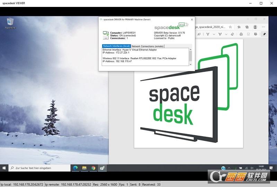Image resolution: width=277 pixels, height=187 pixels.
Task: Minimize the spacedesk VIEWER window
Action: pyautogui.click(x=250, y=3)
